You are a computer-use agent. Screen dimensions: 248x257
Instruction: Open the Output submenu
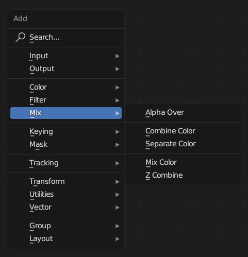[66, 69]
